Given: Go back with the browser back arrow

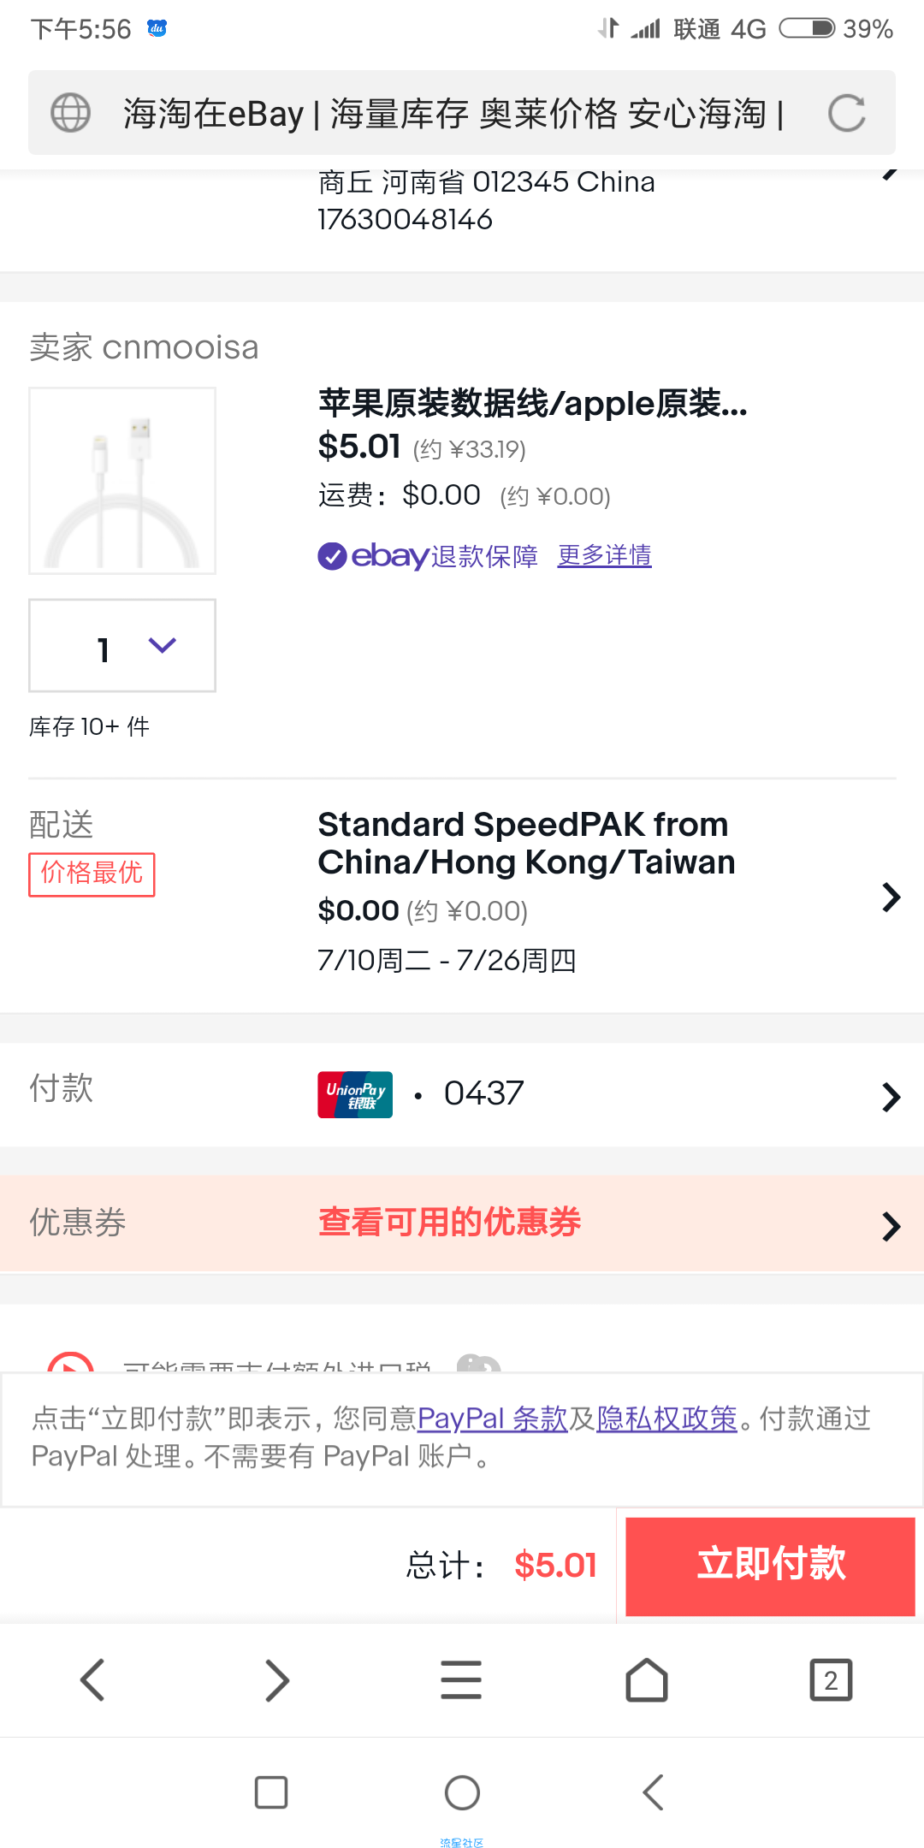Looking at the screenshot, I should (92, 1680).
